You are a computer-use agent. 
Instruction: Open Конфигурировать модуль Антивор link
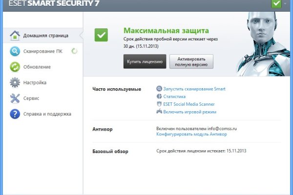(191, 133)
